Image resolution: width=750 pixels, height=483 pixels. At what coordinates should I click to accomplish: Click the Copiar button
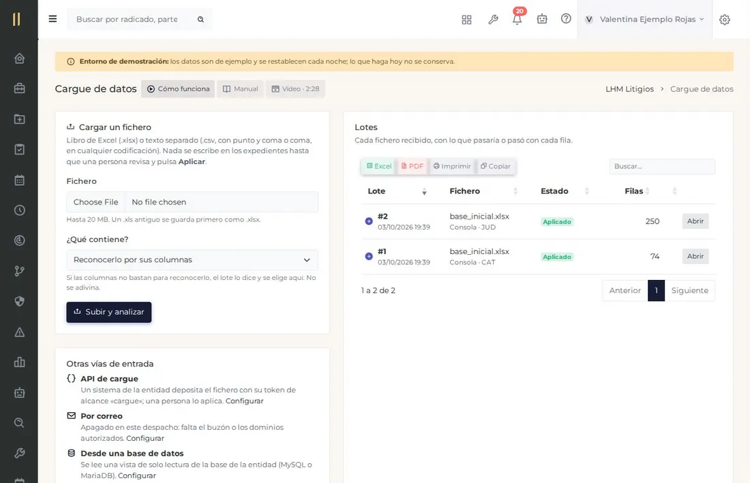point(496,166)
